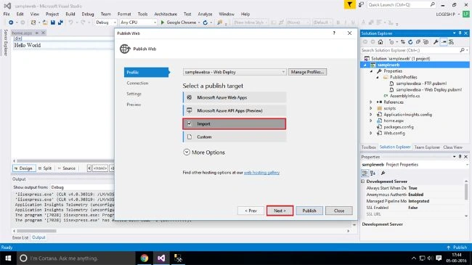Click the Prev button
This screenshot has width=472, height=265.
[251, 211]
